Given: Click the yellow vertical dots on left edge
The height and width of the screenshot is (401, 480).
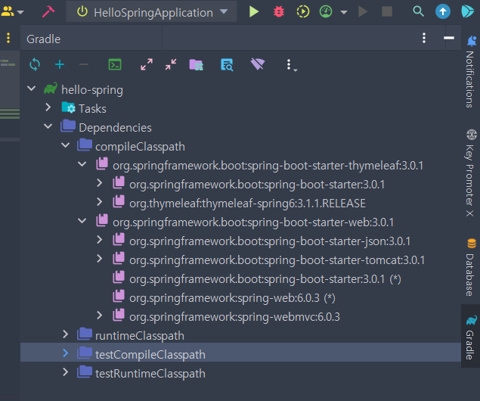Looking at the screenshot, I should 8,38.
